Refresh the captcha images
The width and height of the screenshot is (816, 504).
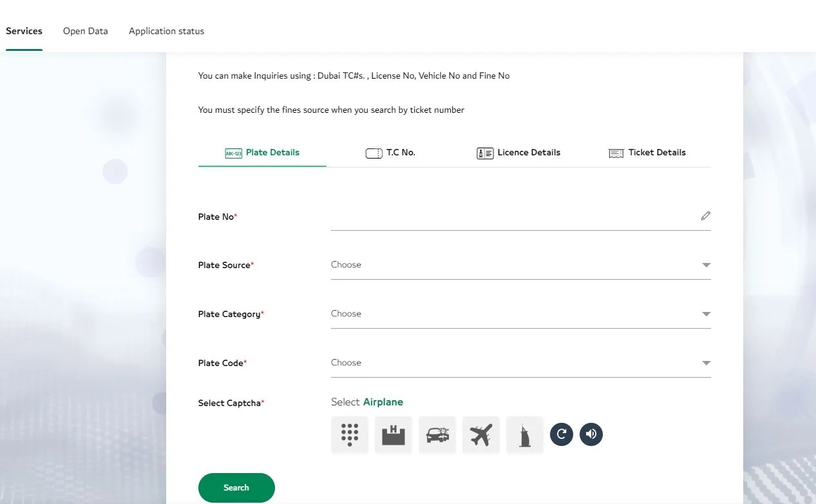coord(561,434)
